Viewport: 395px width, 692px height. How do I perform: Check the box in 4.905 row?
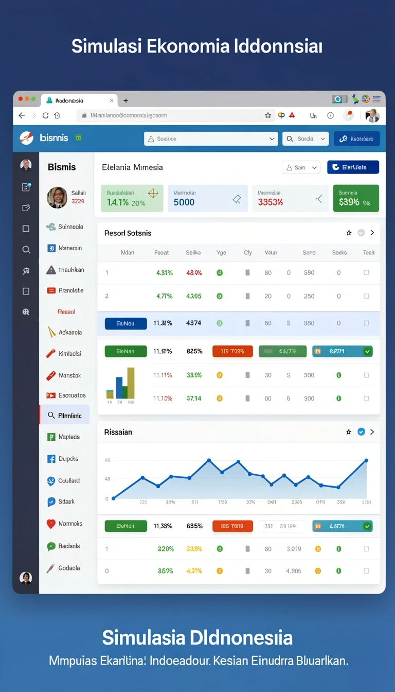coord(366,571)
